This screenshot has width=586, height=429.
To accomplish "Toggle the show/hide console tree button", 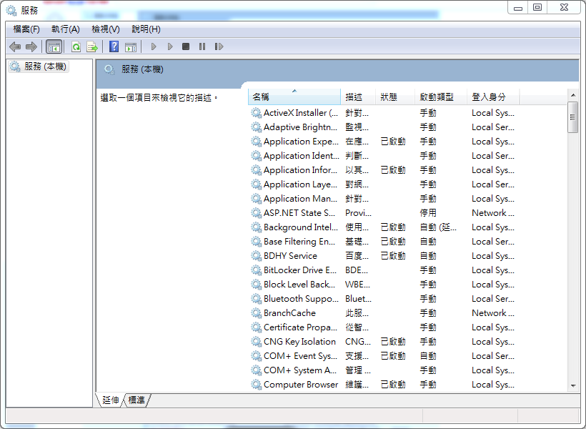I will (x=54, y=46).
